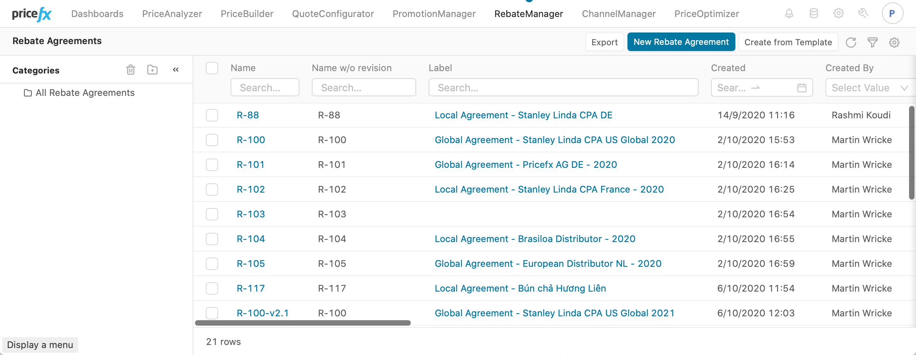Viewport: 916px width, 355px height.
Task: Tick the checkbox for row R-100
Action: pyautogui.click(x=212, y=140)
